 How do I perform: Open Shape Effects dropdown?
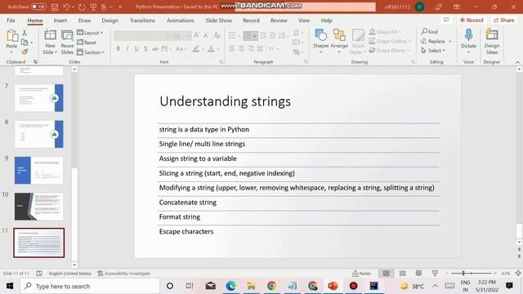[x=389, y=51]
